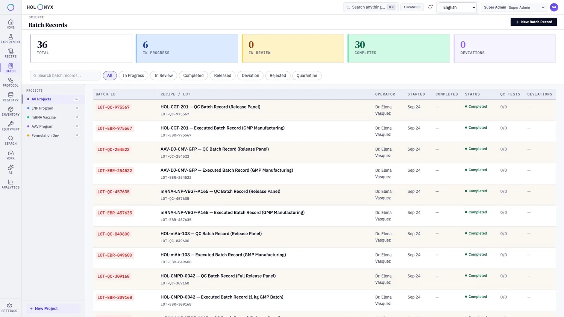Click the 0 In Review card

[293, 48]
